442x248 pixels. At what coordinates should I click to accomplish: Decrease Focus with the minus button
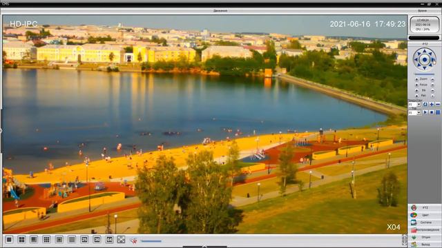click(x=432, y=85)
